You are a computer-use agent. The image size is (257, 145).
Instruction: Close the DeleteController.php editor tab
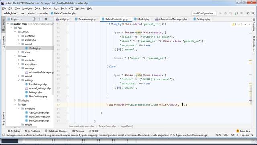[x=129, y=19]
